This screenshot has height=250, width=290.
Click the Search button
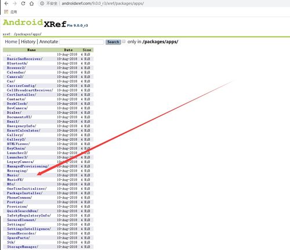point(113,42)
